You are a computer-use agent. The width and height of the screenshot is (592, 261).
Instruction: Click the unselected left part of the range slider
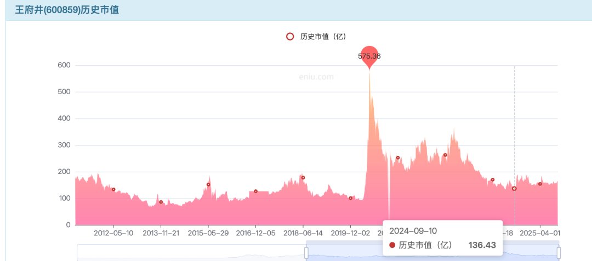pos(192,253)
